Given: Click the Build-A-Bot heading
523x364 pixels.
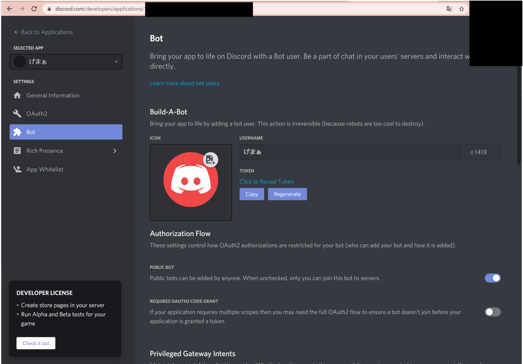Looking at the screenshot, I should tap(169, 112).
